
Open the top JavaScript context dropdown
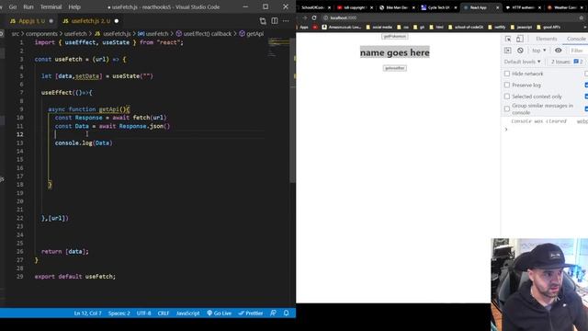(539, 51)
